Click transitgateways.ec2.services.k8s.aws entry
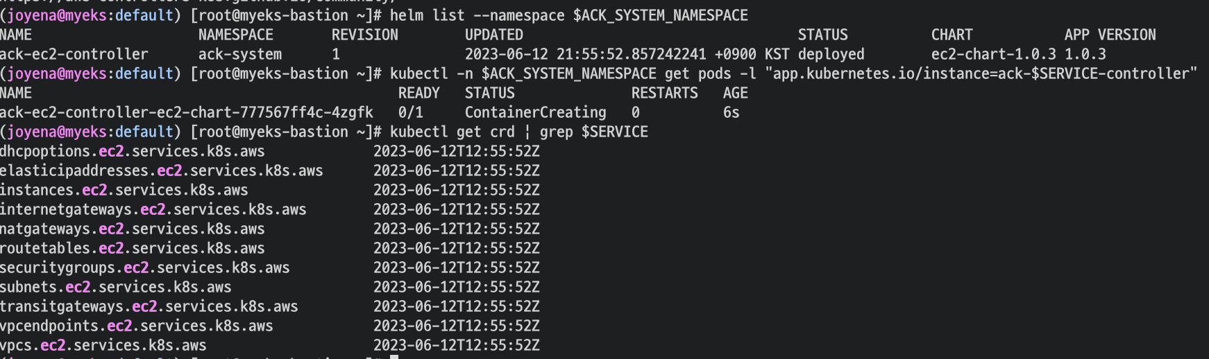The image size is (1209, 359). (x=149, y=306)
